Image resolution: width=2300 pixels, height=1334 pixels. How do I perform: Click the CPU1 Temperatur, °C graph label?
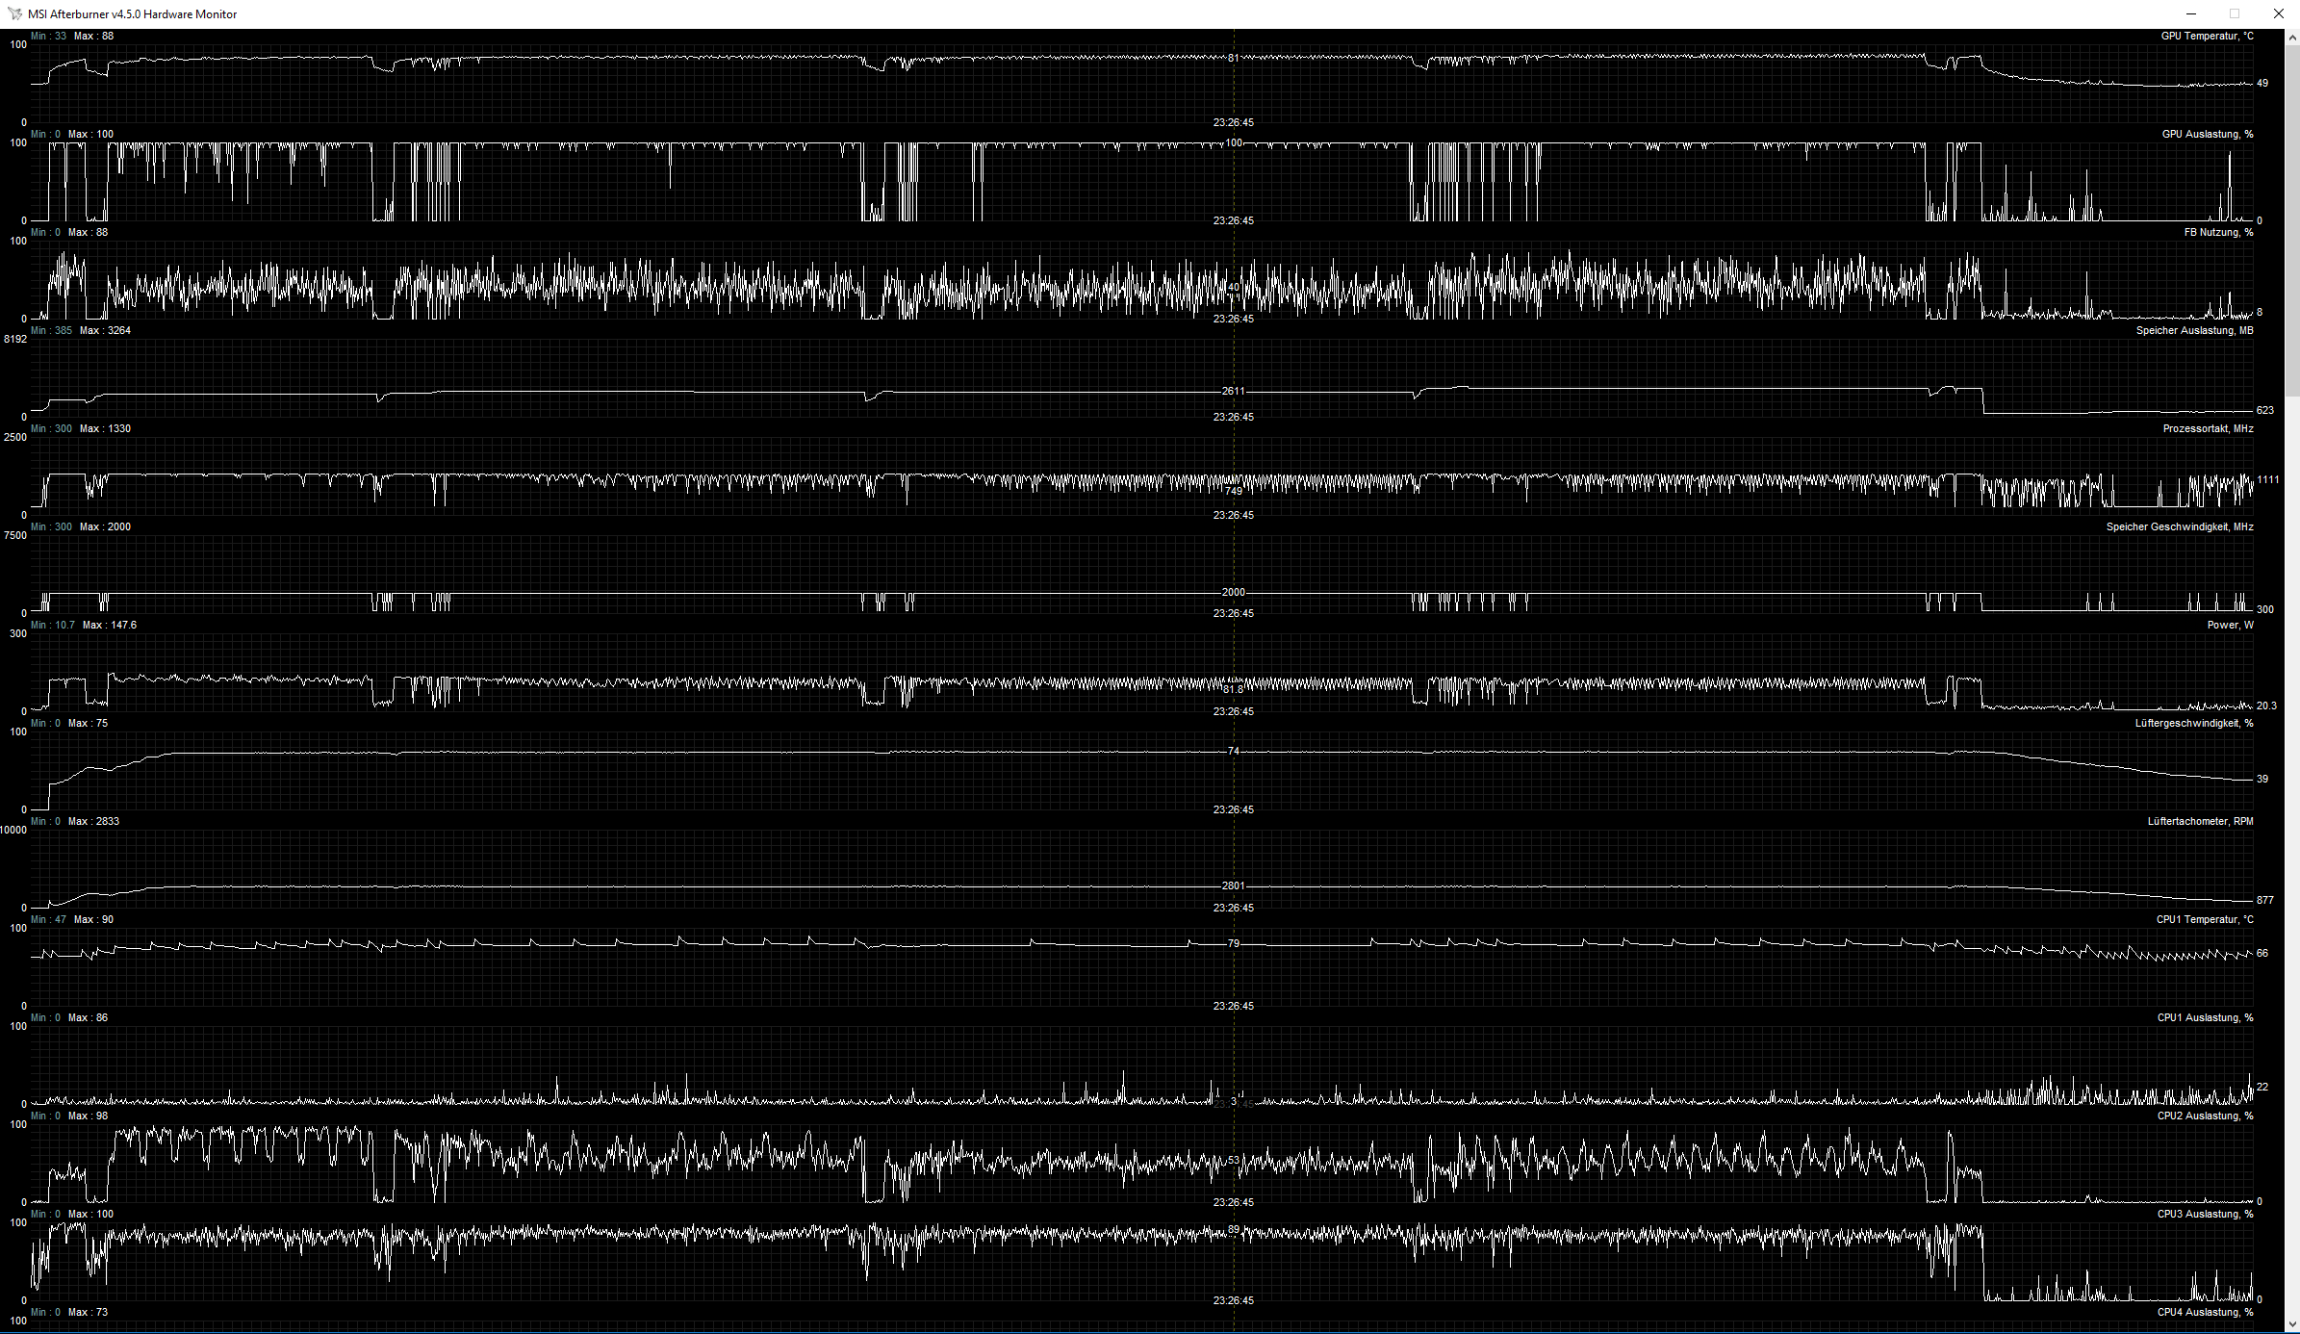point(2204,920)
